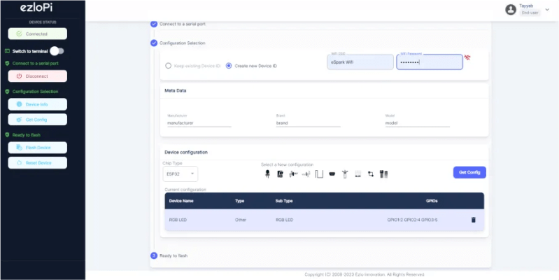Image resolution: width=559 pixels, height=280 pixels.
Task: Click the Flash Device button
Action: [38, 147]
